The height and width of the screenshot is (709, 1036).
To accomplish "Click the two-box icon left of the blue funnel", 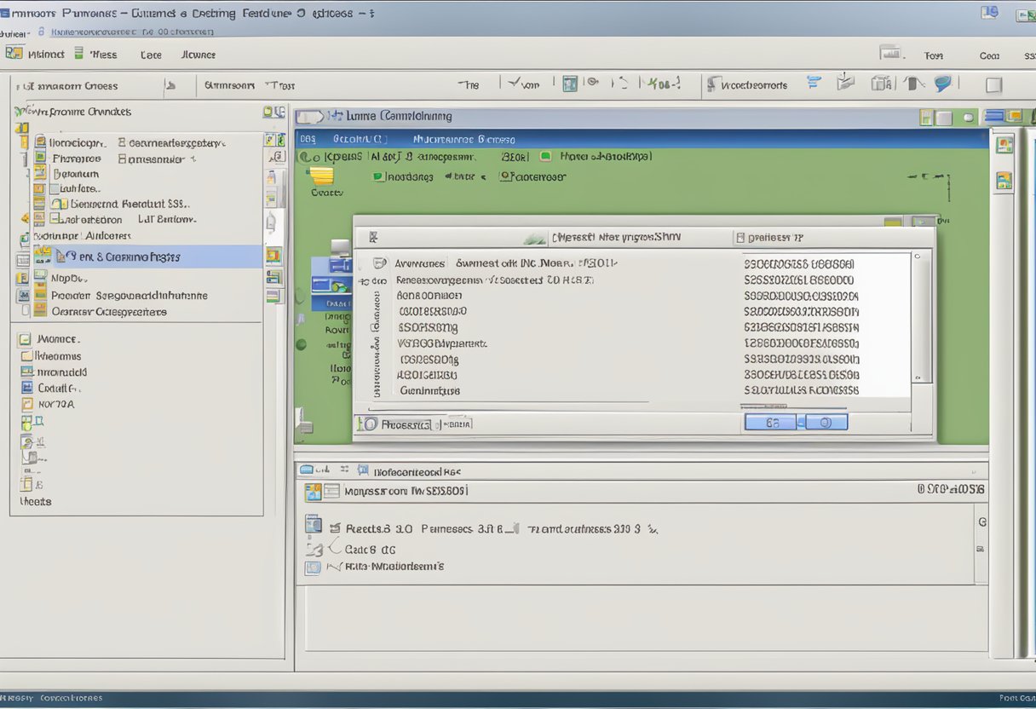I will (x=881, y=84).
